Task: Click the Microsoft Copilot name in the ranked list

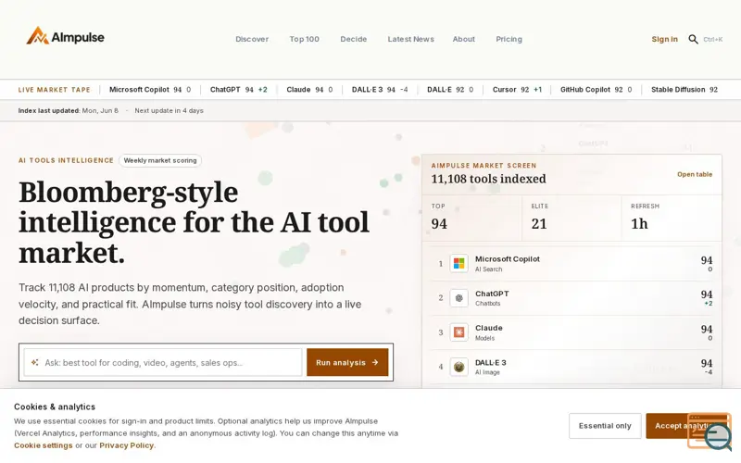Action: [x=507, y=259]
